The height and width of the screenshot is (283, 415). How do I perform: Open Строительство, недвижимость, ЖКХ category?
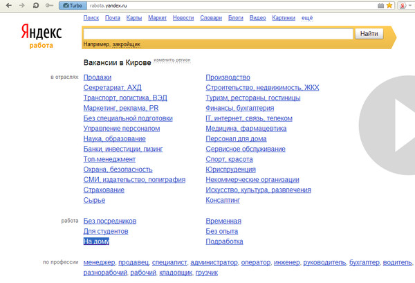pos(262,88)
